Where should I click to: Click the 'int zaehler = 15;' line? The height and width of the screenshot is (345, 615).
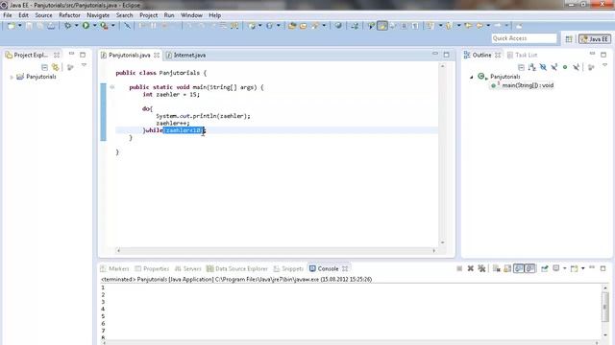[x=171, y=95]
